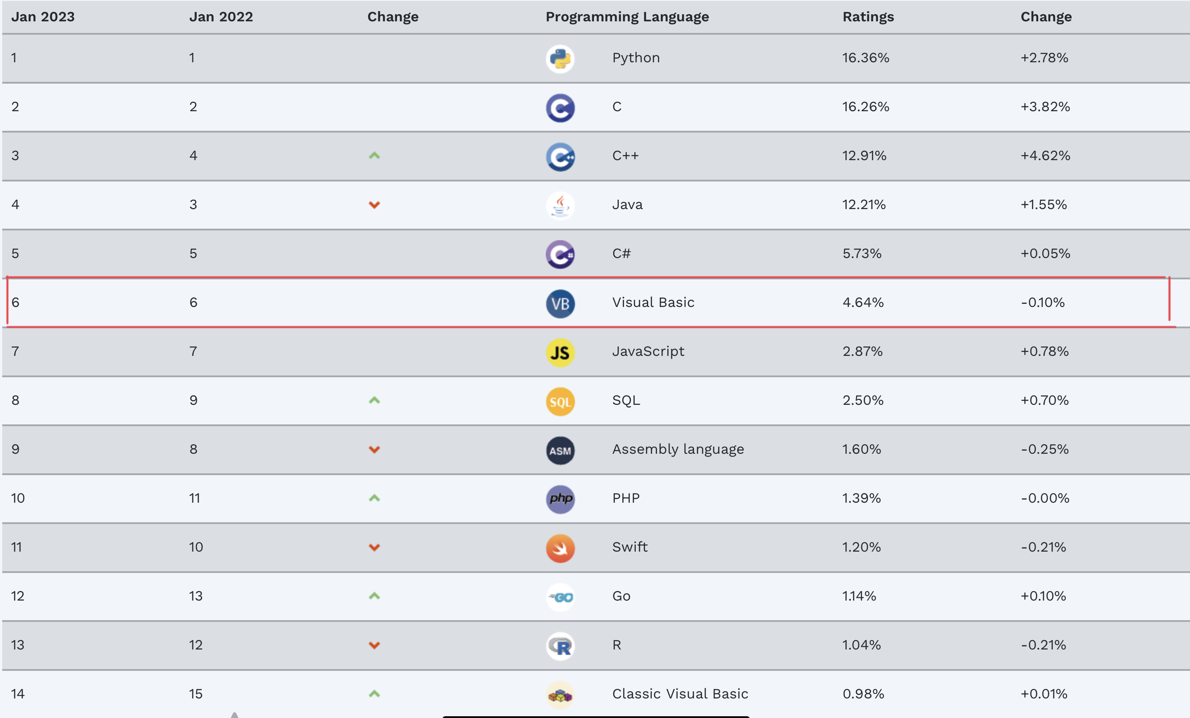Click the Classic Visual Basic blocks icon
Image resolution: width=1190 pixels, height=718 pixels.
(x=560, y=695)
